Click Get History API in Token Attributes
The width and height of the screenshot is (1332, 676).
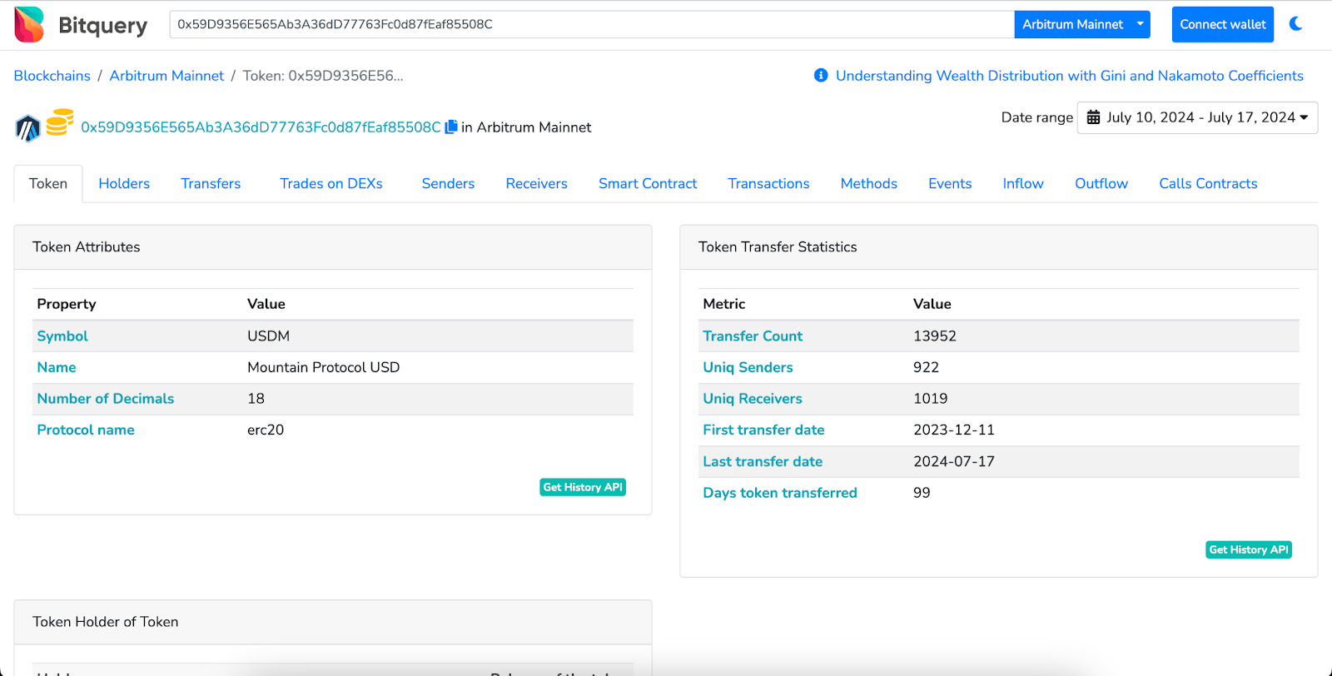tap(583, 487)
